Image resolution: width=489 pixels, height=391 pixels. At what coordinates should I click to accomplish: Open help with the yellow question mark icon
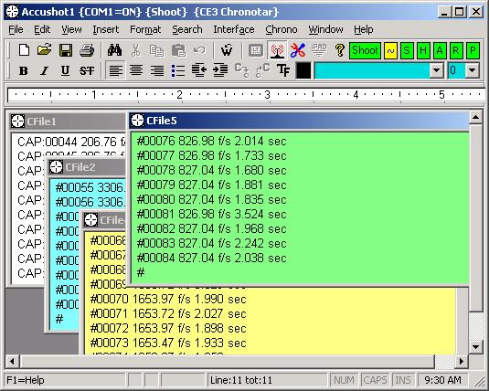tap(340, 50)
